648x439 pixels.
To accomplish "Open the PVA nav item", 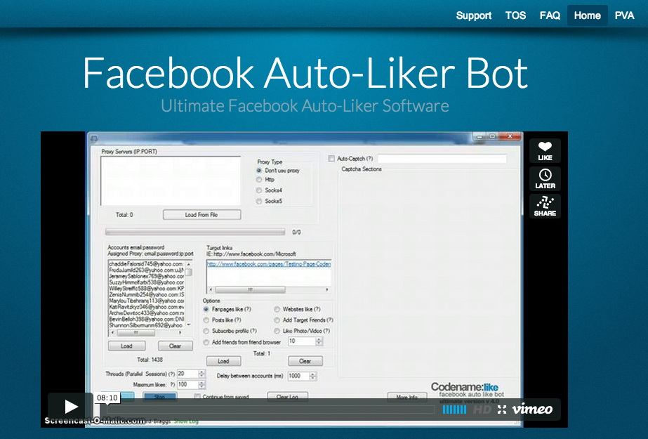I will 624,15.
